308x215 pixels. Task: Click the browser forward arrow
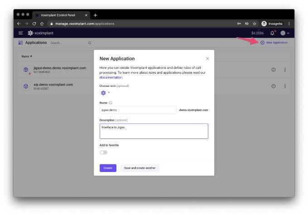click(27, 24)
